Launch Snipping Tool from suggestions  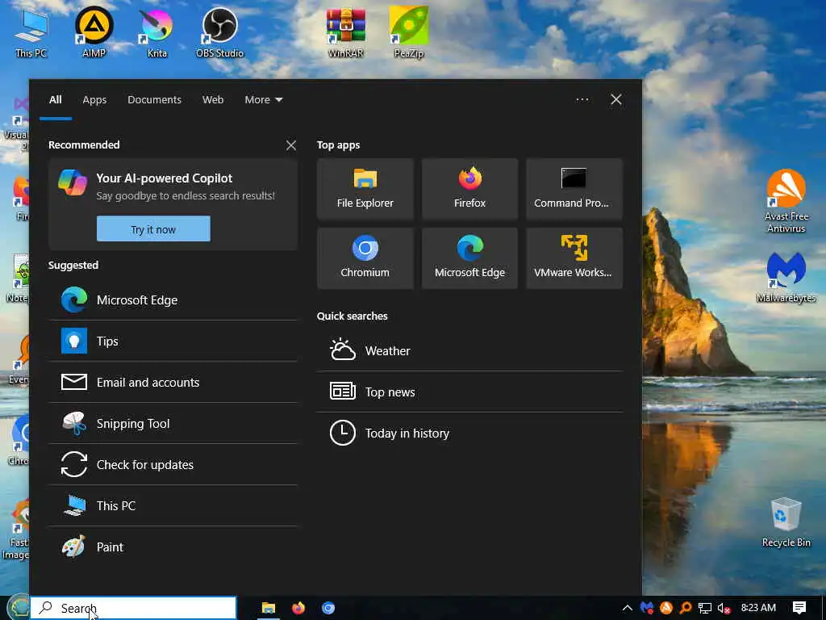(173, 423)
